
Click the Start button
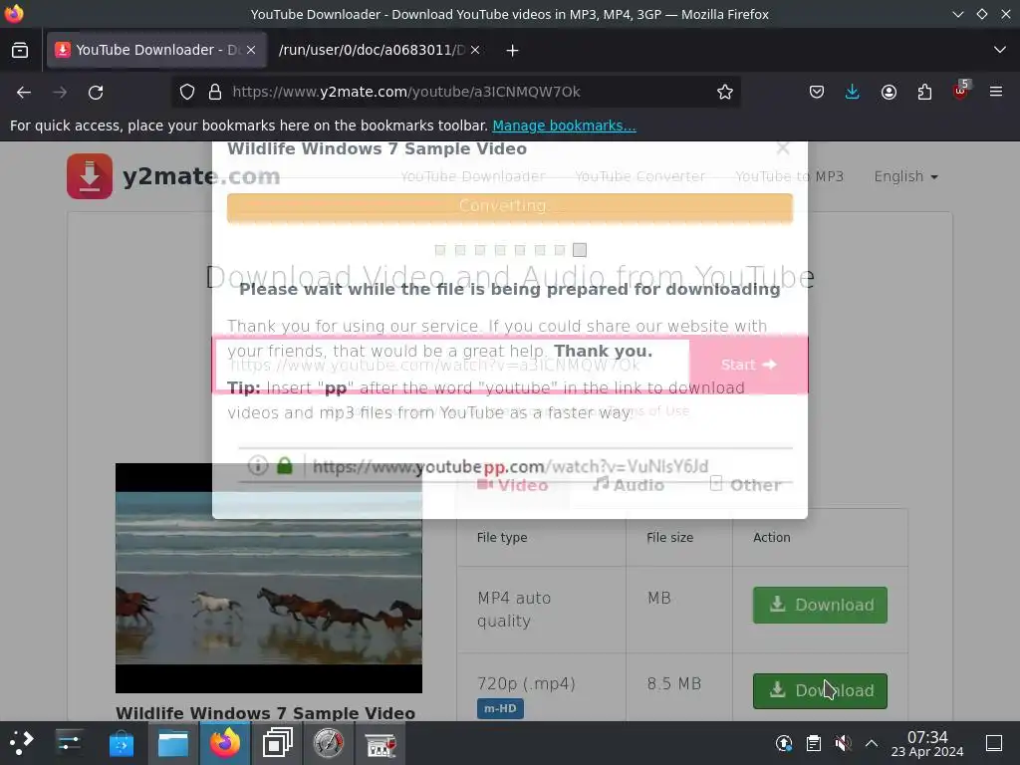coord(748,365)
